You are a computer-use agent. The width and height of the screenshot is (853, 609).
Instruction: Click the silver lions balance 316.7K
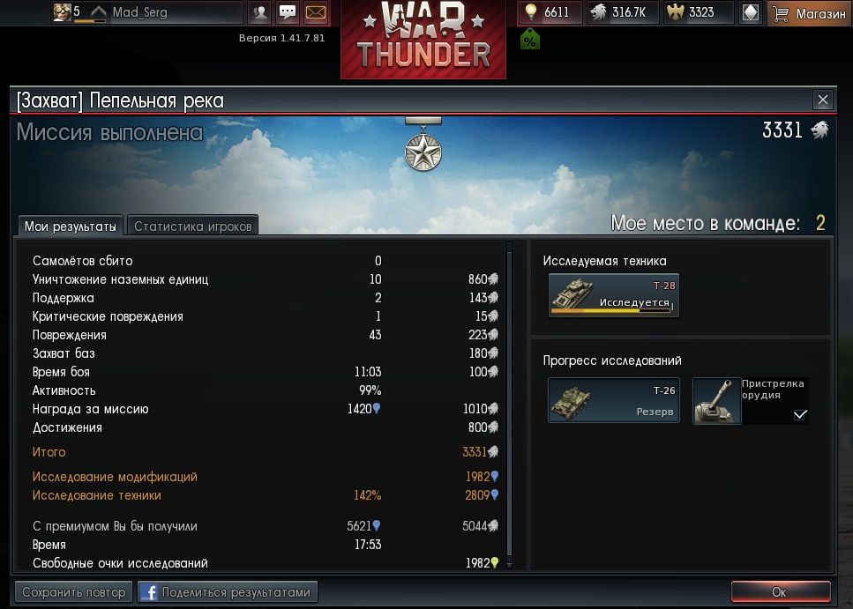click(x=623, y=12)
